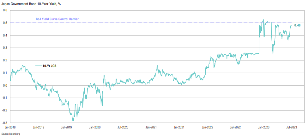The image size is (308, 136).
Task: Click the Jan-2023 x-axis label
Action: pyautogui.click(x=264, y=127)
